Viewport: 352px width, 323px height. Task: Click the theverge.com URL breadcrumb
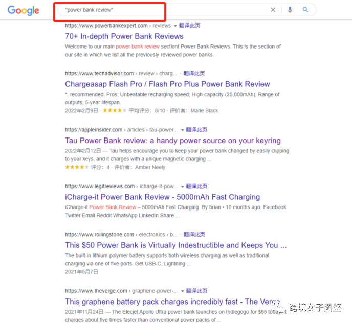pos(121,291)
